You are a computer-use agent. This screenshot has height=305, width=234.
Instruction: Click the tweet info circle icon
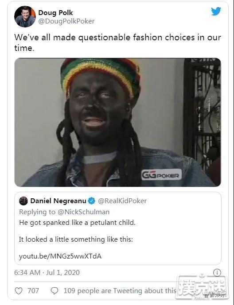[217, 273]
